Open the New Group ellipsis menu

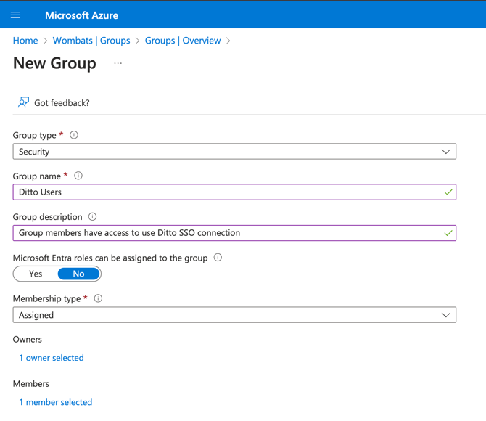coord(118,63)
